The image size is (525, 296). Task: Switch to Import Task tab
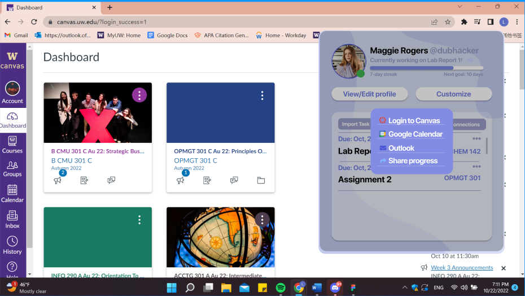[355, 124]
